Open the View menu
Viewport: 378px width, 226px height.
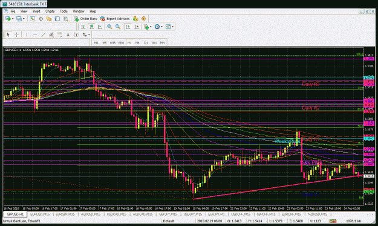pyautogui.click(x=24, y=11)
